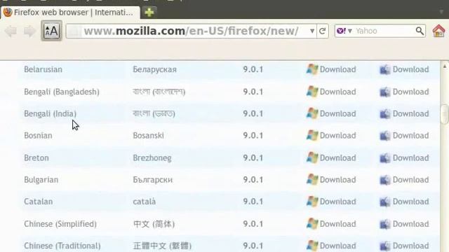Click the search magnifier icon
449x252 pixels.
420,31
